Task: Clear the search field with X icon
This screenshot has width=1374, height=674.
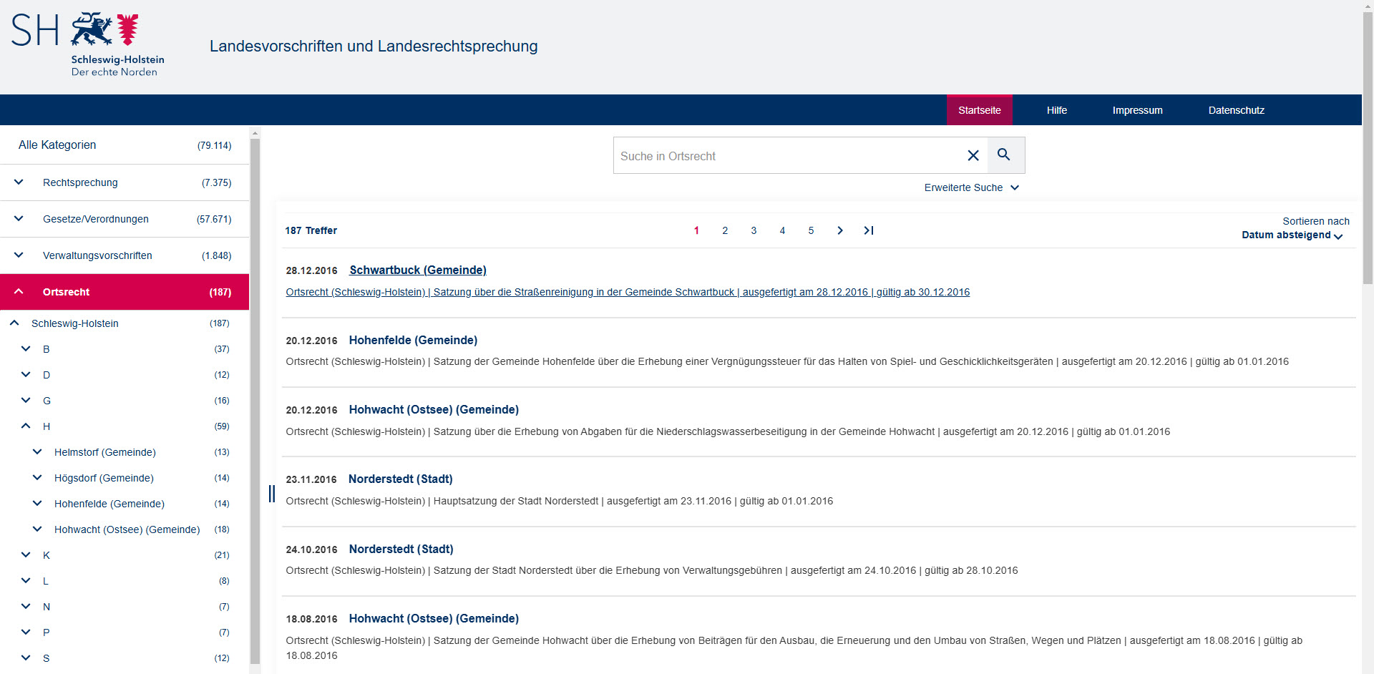Action: click(973, 155)
